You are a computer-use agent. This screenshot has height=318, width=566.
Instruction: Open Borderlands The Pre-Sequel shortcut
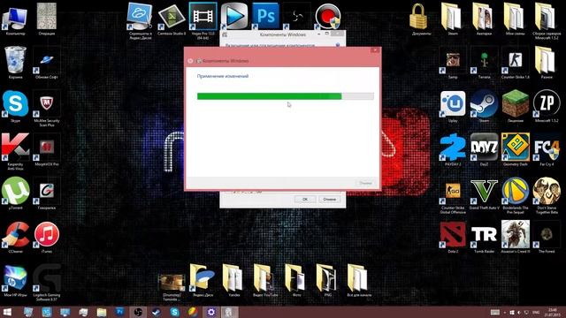point(515,195)
